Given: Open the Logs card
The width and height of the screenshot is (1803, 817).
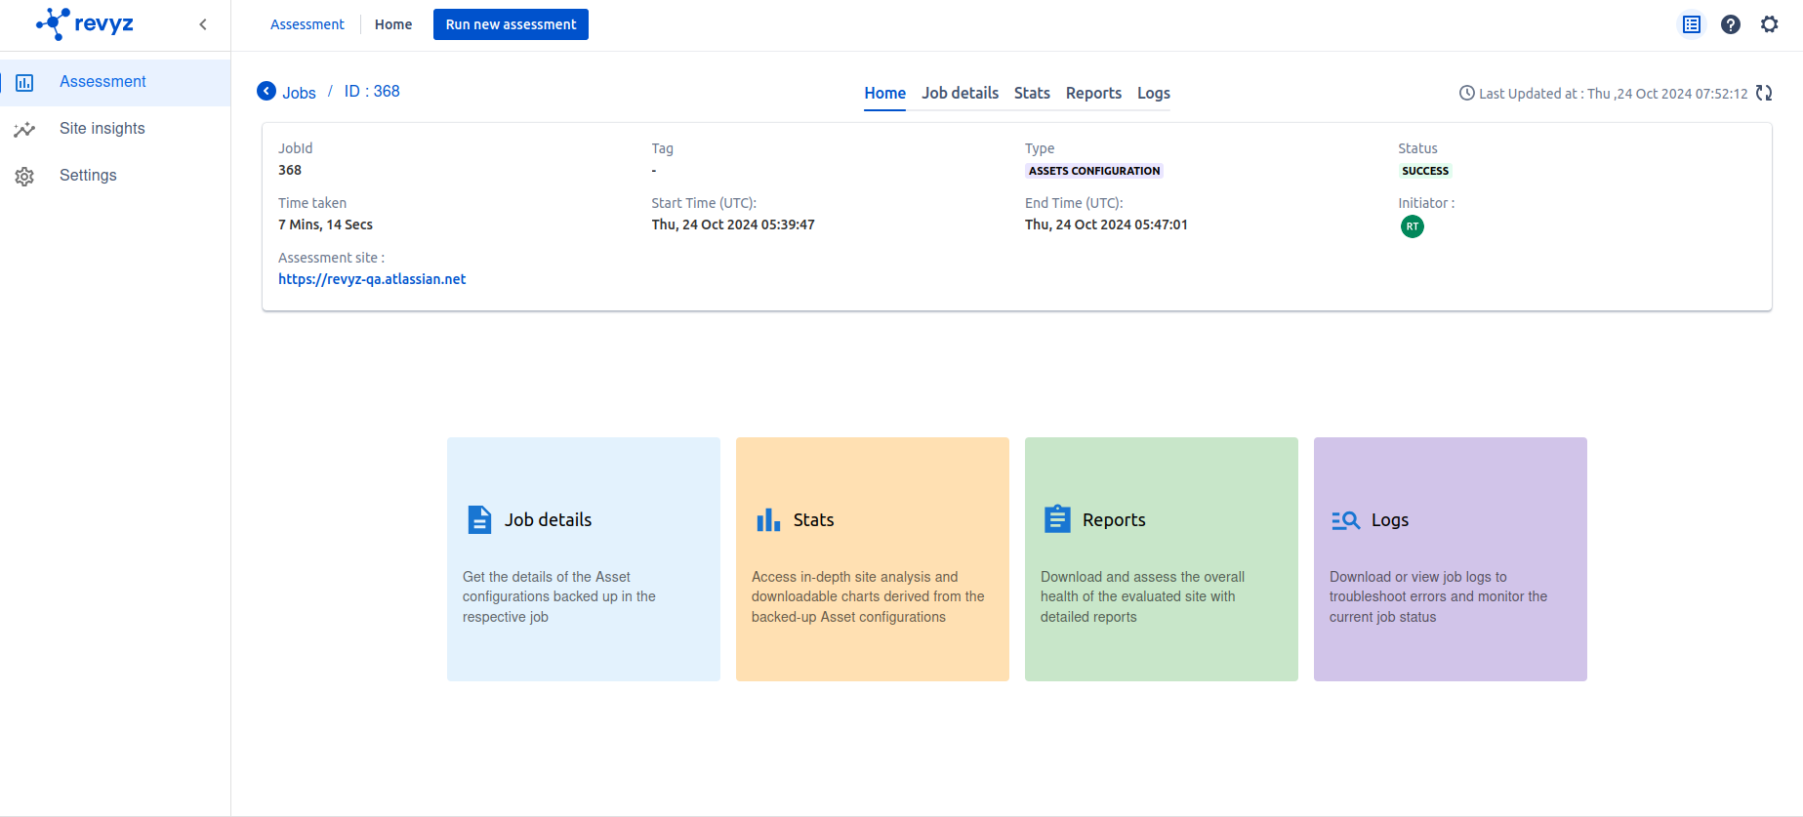Looking at the screenshot, I should [x=1451, y=559].
